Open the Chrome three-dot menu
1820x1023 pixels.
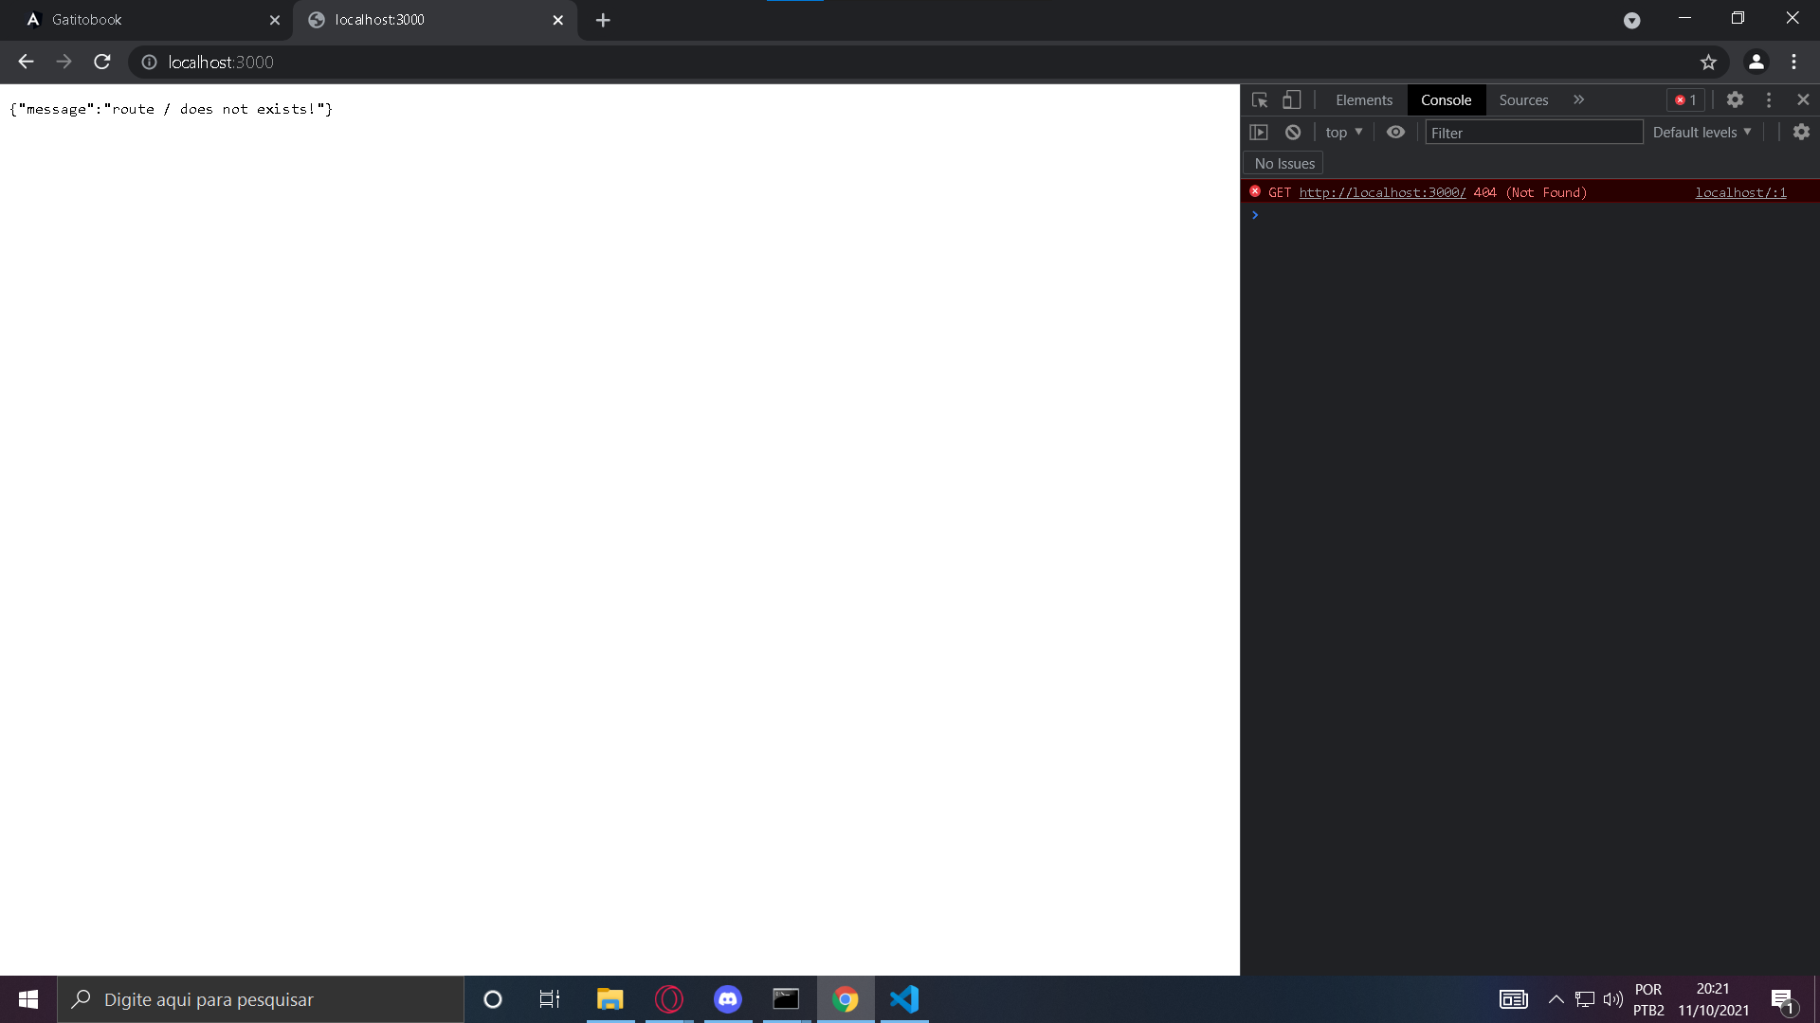point(1793,62)
